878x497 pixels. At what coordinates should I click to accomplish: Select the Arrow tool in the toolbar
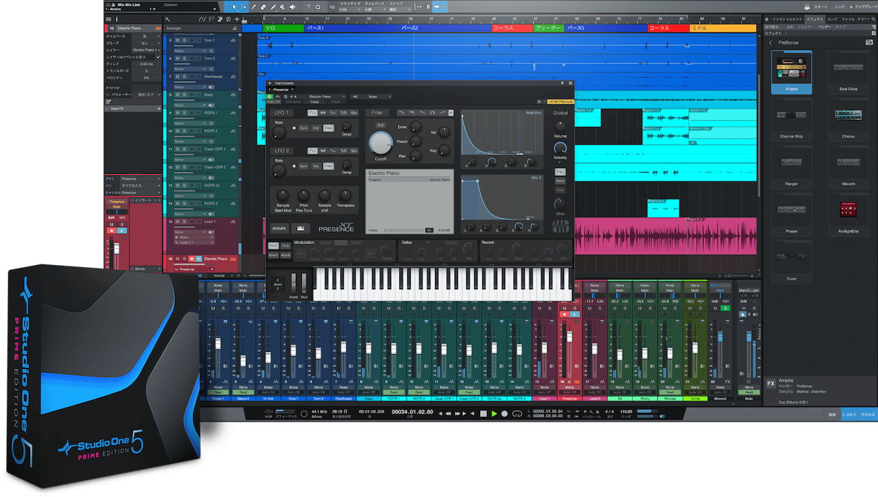(x=234, y=7)
